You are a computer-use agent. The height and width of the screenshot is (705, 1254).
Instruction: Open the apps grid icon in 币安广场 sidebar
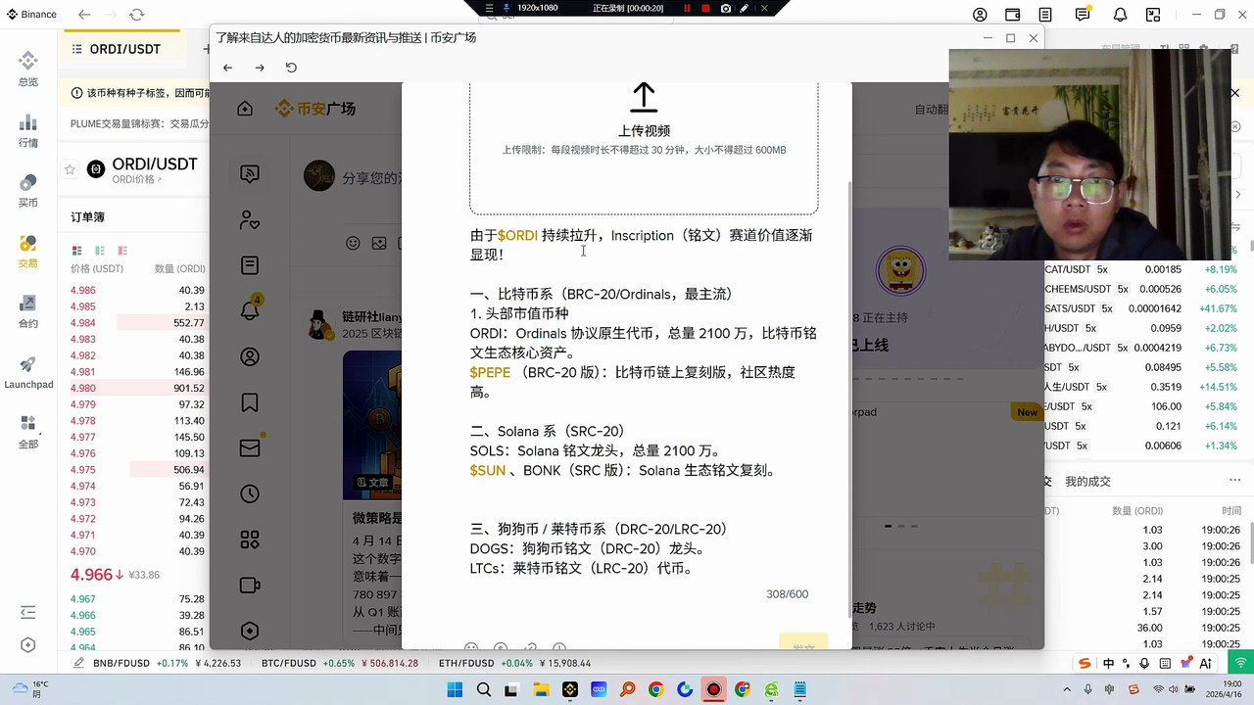(x=250, y=540)
